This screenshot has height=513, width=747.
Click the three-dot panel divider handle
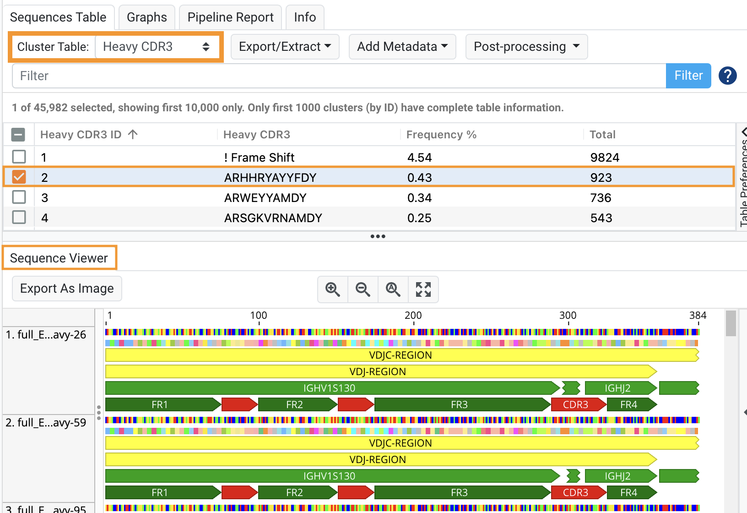[x=378, y=236]
